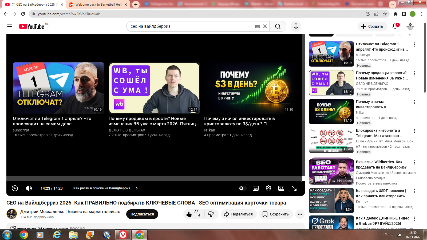Click the "Создать" create button

pos(372,26)
